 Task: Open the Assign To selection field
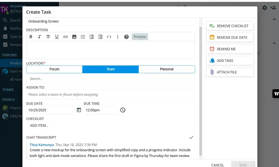[110, 94]
